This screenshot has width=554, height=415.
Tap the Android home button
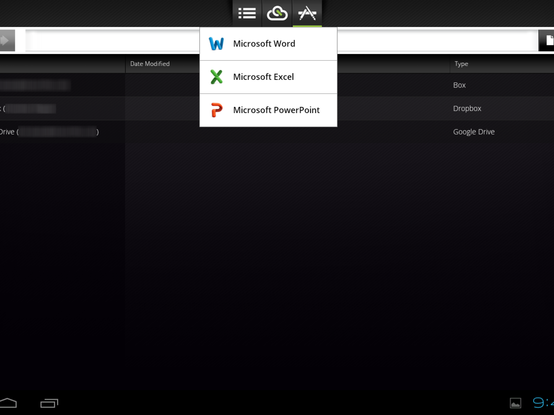(8, 403)
